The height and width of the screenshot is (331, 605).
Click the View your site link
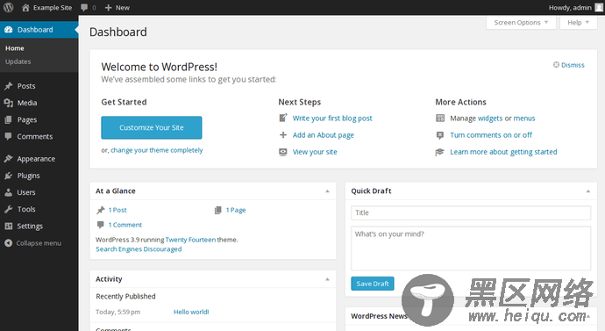(x=315, y=152)
